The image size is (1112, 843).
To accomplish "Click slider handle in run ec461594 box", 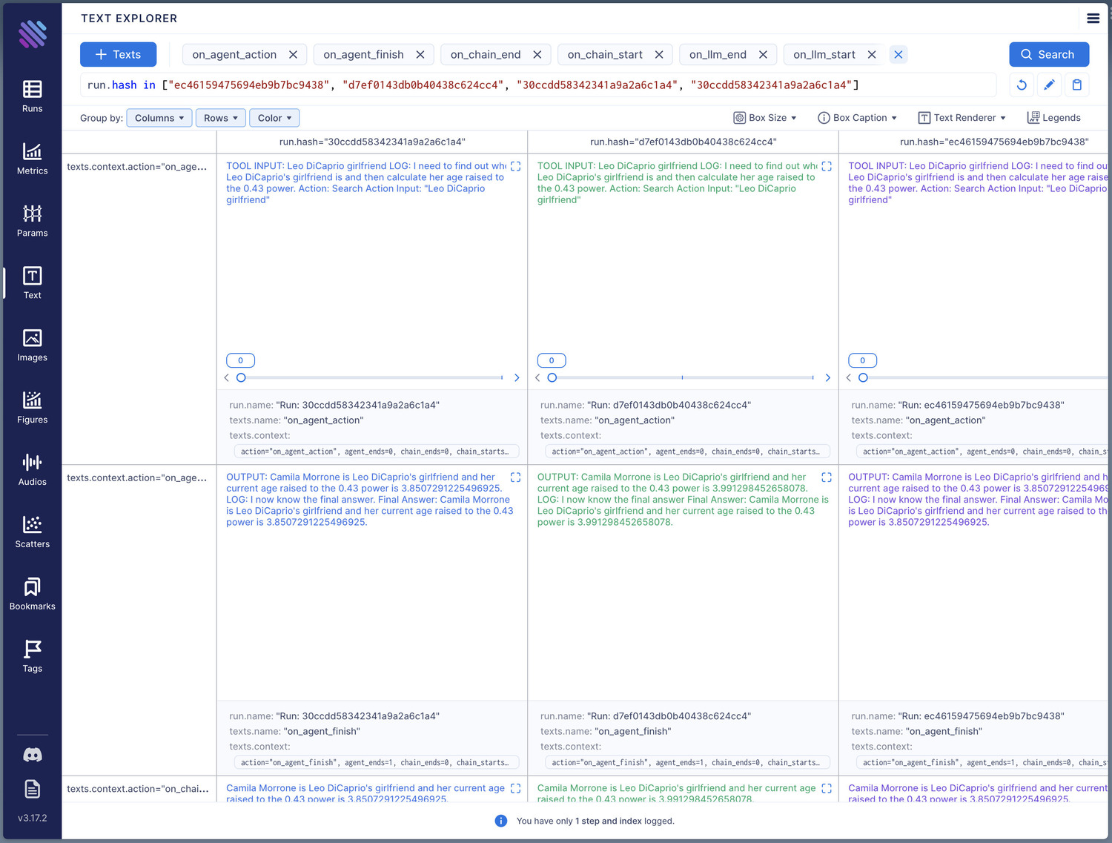I will (863, 378).
